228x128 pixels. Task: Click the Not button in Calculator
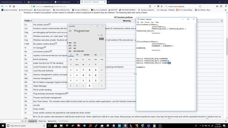click(x=95, y=59)
